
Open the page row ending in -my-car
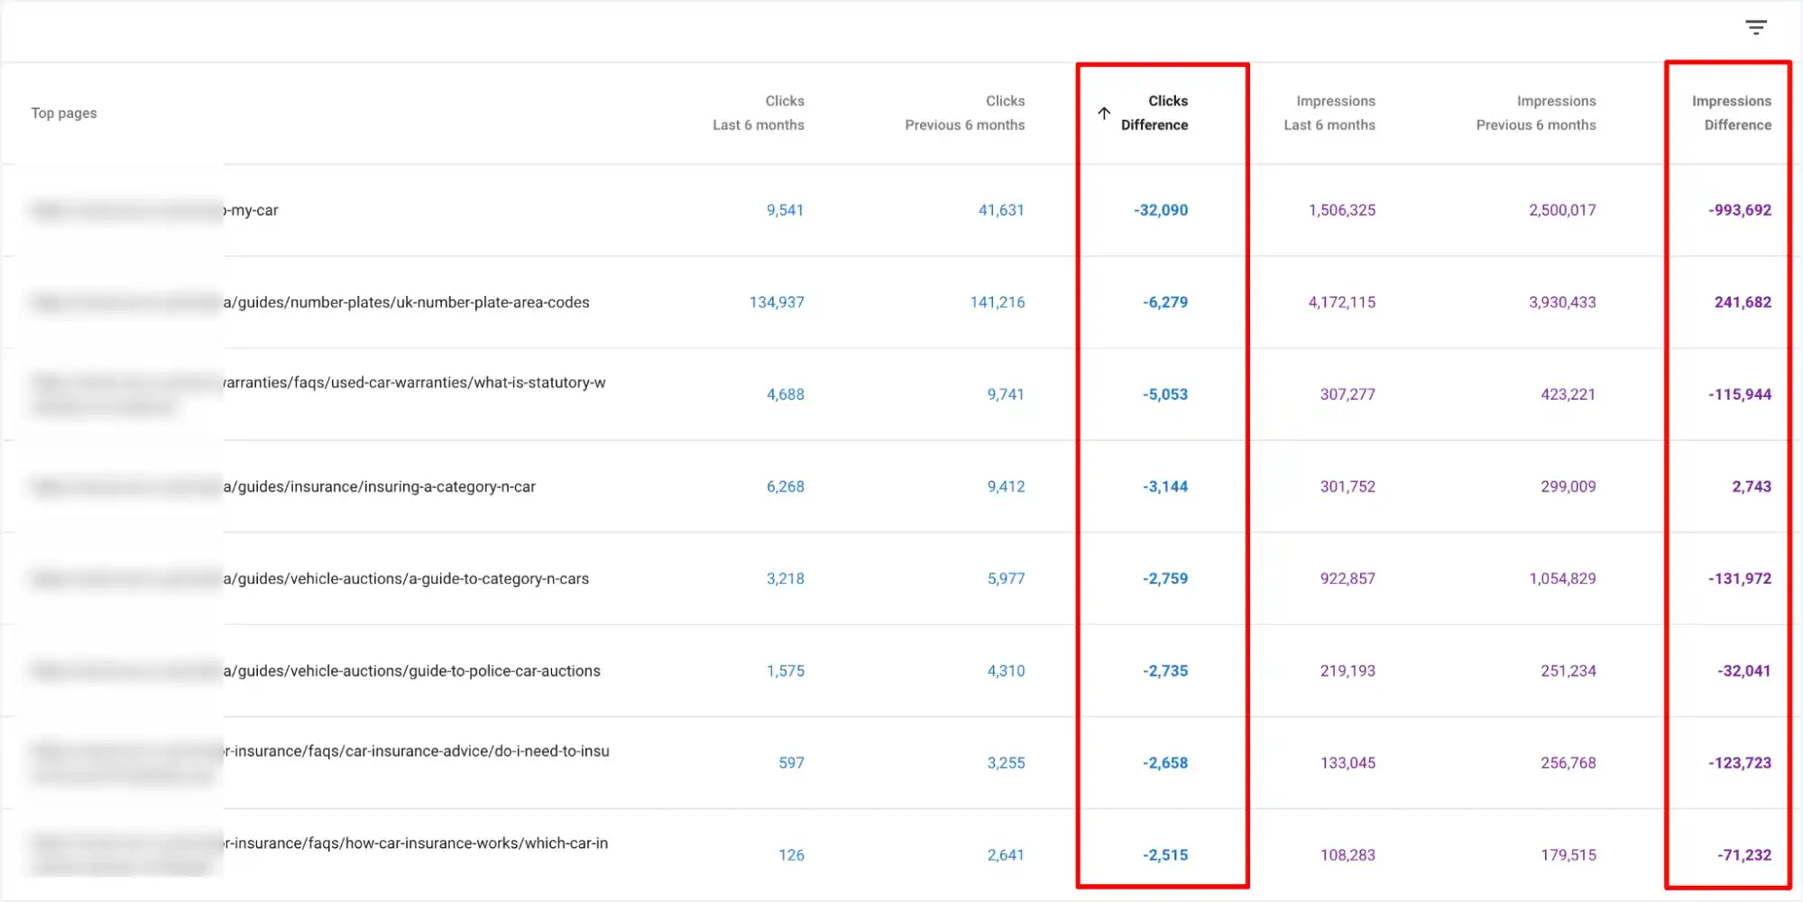coord(253,211)
